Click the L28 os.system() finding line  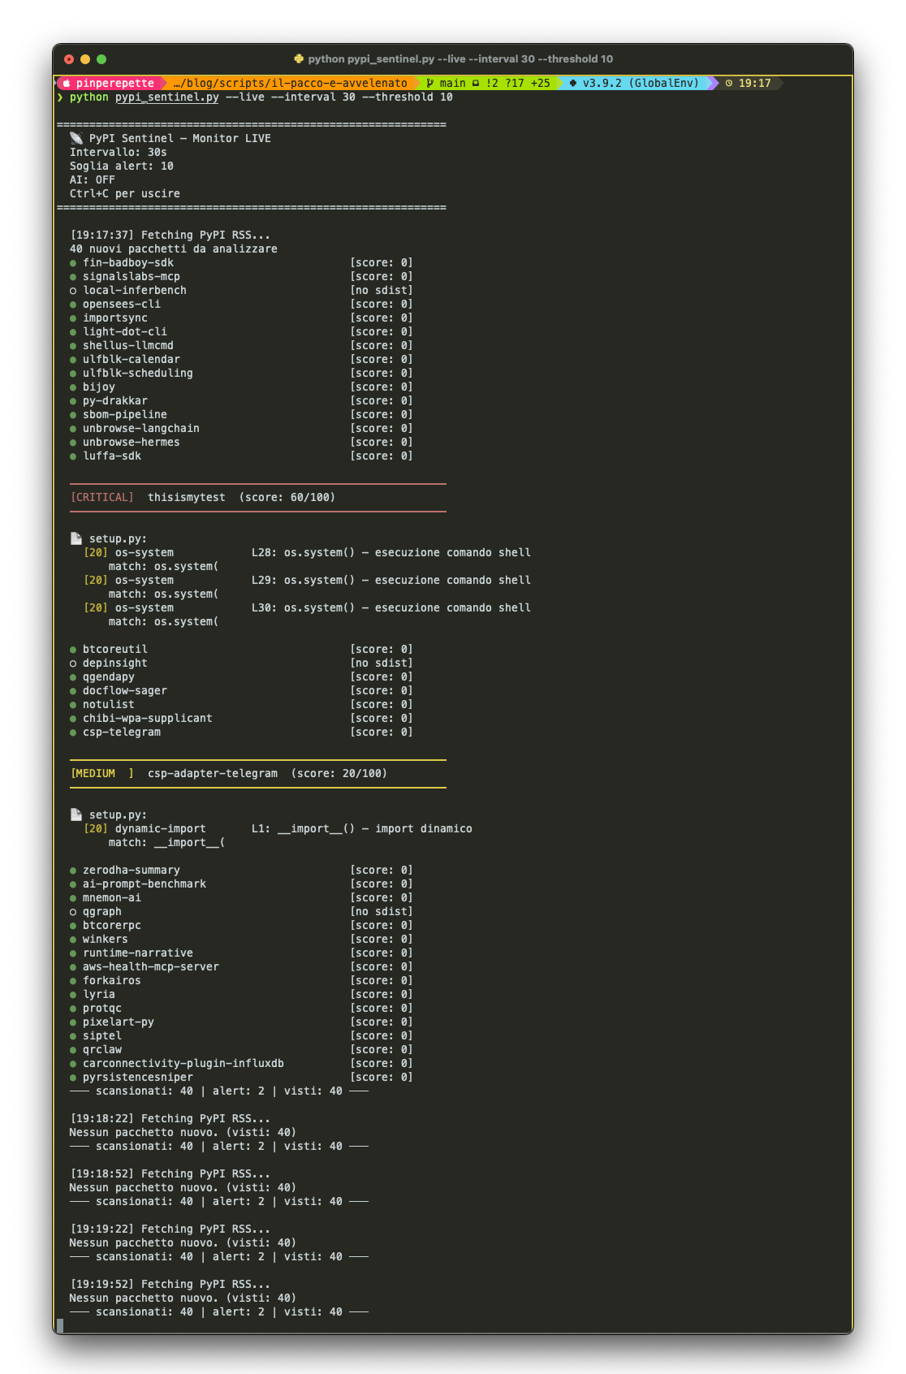pos(307,552)
